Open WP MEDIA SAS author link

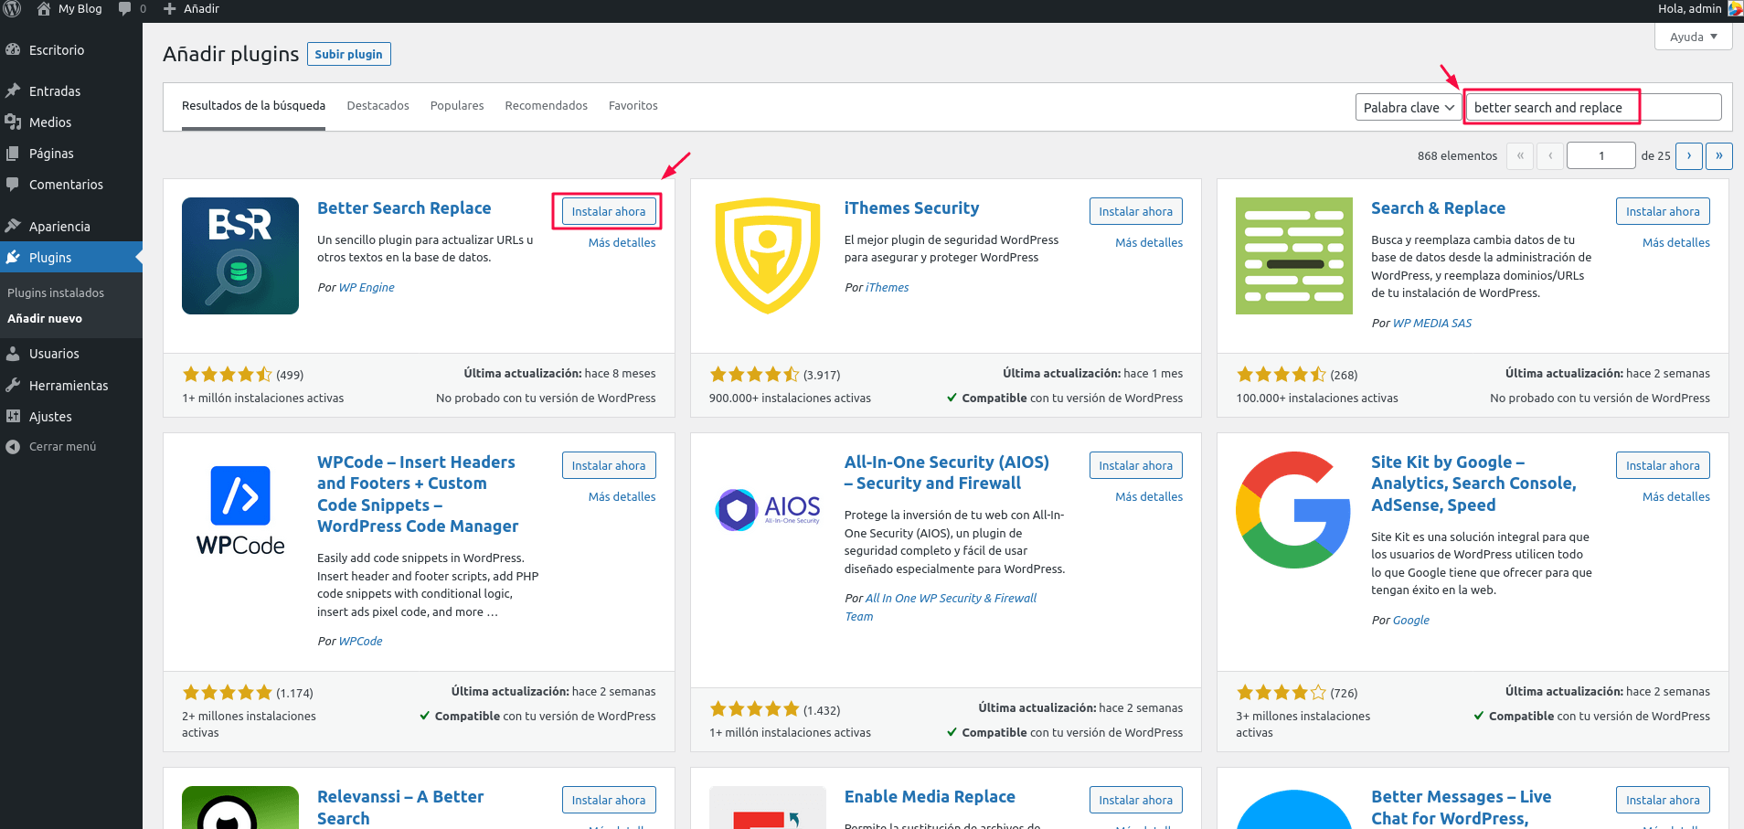[x=1432, y=323]
